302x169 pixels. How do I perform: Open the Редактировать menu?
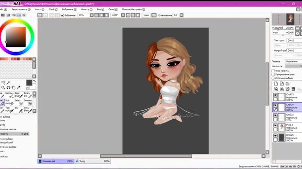pos(21,9)
